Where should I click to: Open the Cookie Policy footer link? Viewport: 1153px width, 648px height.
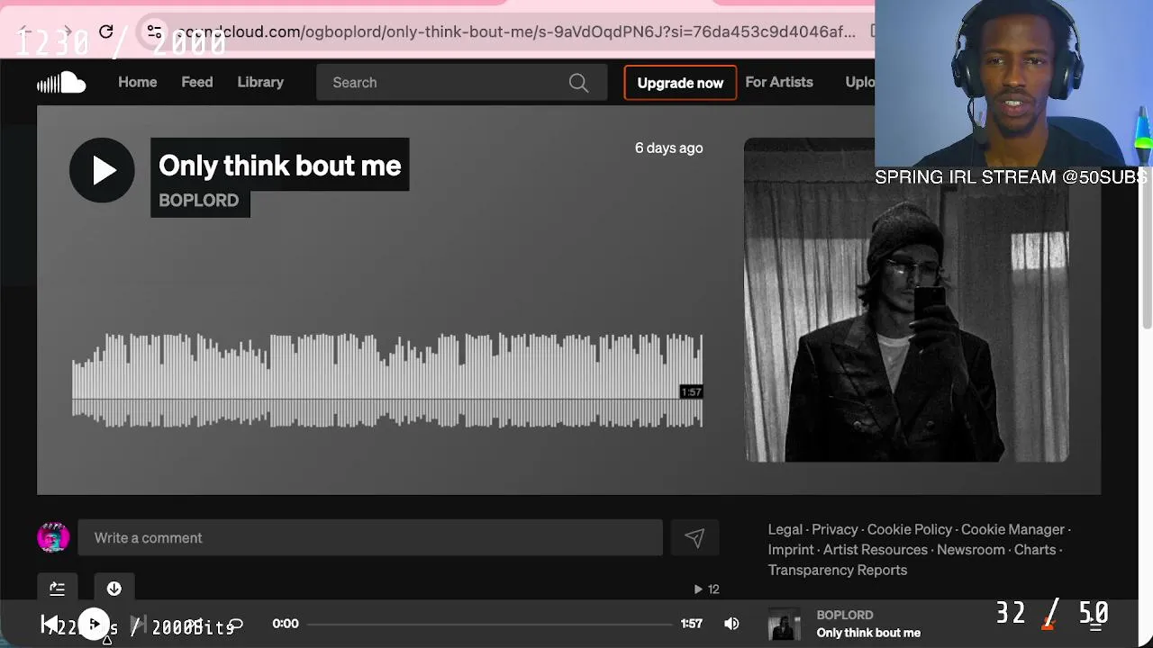click(x=910, y=529)
